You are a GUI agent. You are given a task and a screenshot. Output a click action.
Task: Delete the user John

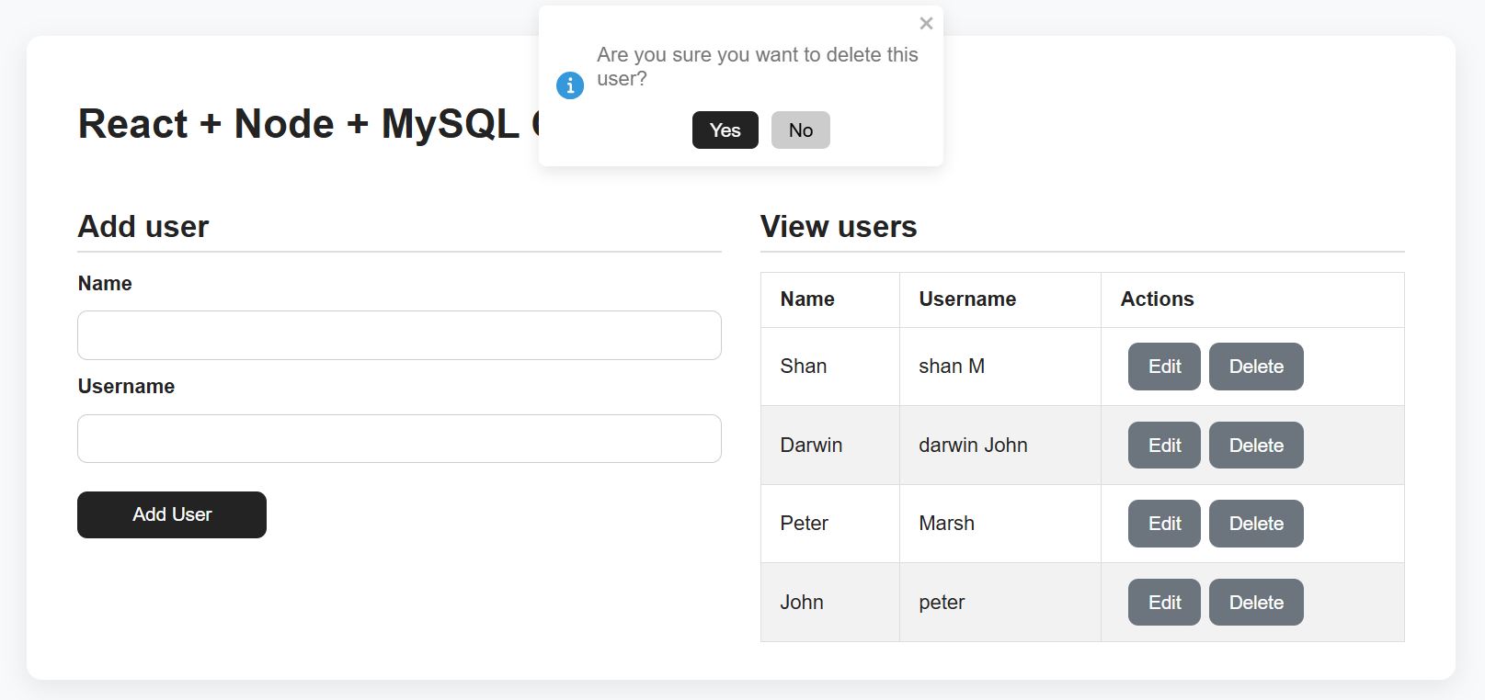click(1255, 603)
